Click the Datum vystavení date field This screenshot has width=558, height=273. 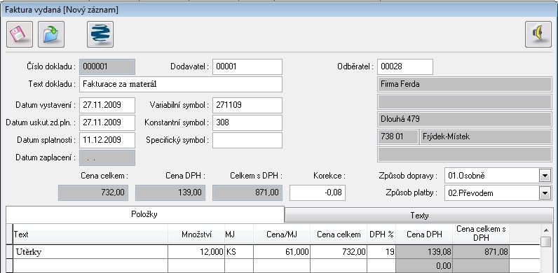[107, 105]
